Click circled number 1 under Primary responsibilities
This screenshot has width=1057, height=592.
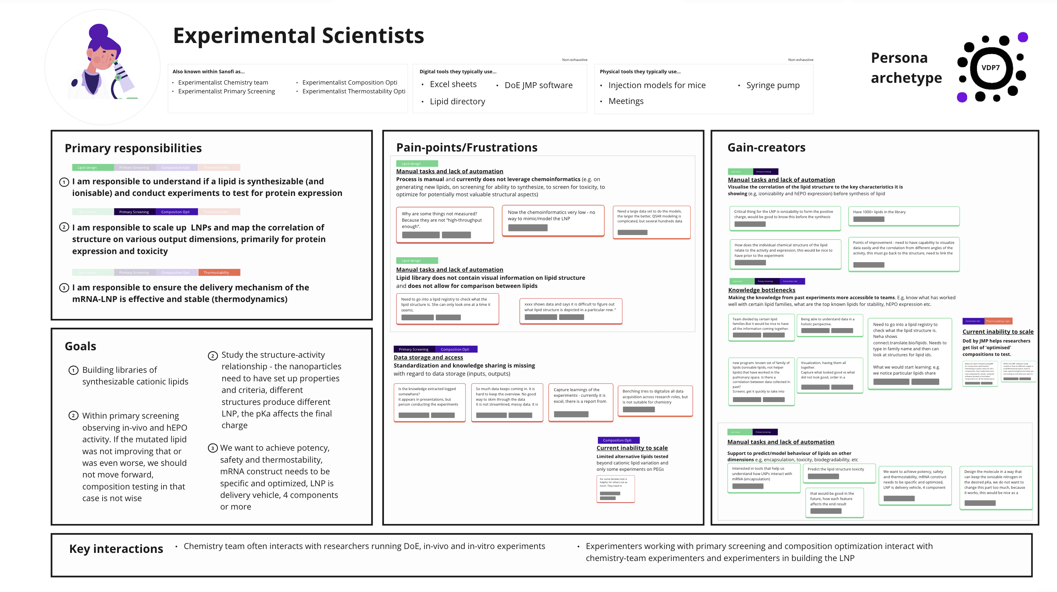(64, 182)
